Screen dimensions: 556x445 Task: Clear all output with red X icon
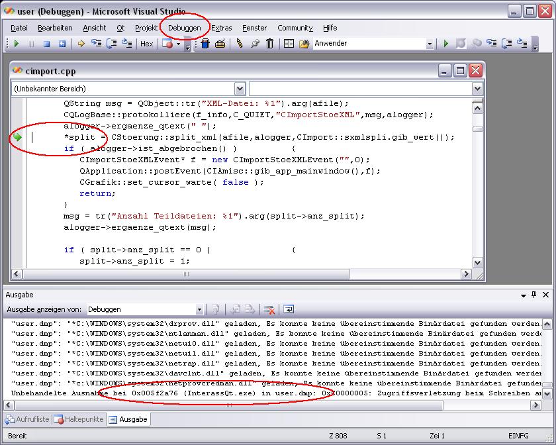(269, 309)
